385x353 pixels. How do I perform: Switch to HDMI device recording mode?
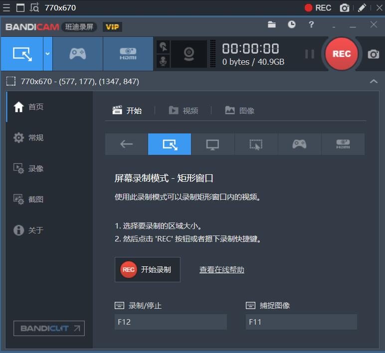click(x=128, y=54)
